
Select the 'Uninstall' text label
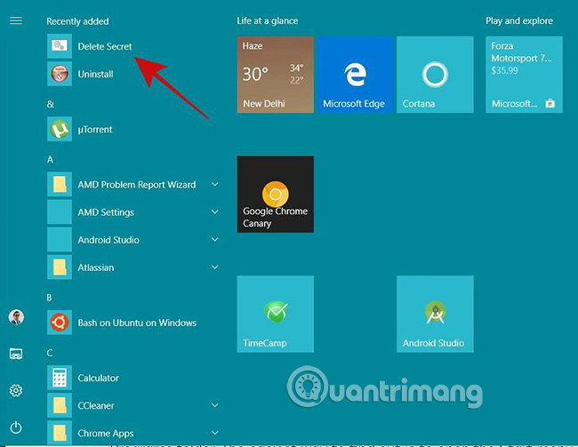coord(95,74)
